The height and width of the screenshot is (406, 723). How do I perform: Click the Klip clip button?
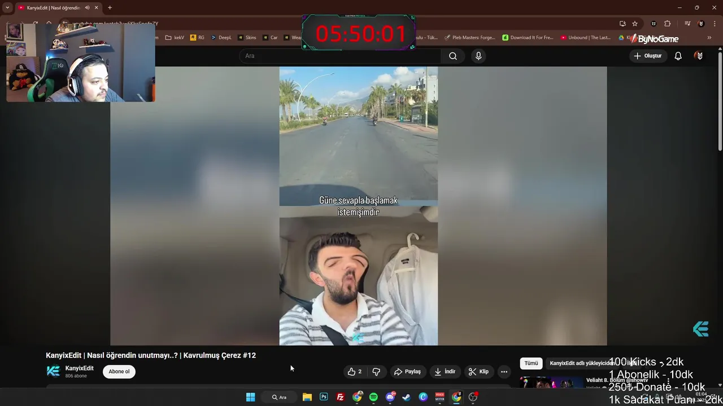[x=478, y=372]
